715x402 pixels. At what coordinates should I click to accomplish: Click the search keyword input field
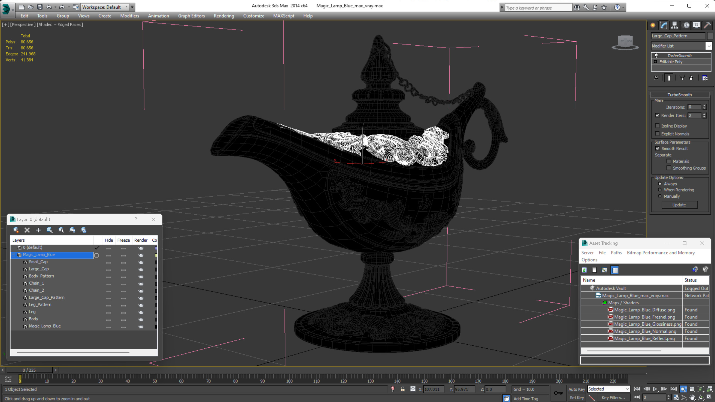click(538, 8)
